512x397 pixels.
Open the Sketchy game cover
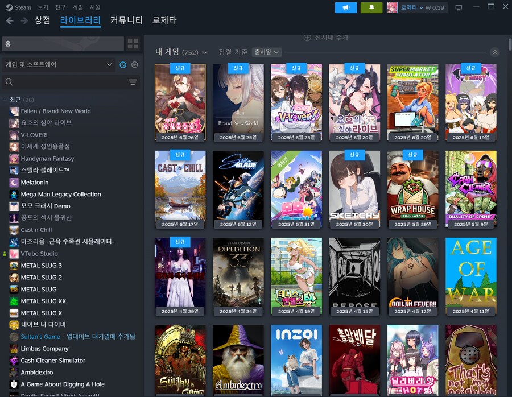click(354, 189)
